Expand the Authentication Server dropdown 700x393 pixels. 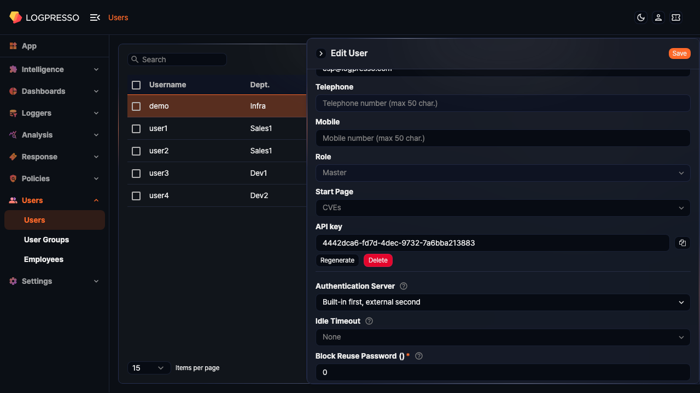point(502,302)
